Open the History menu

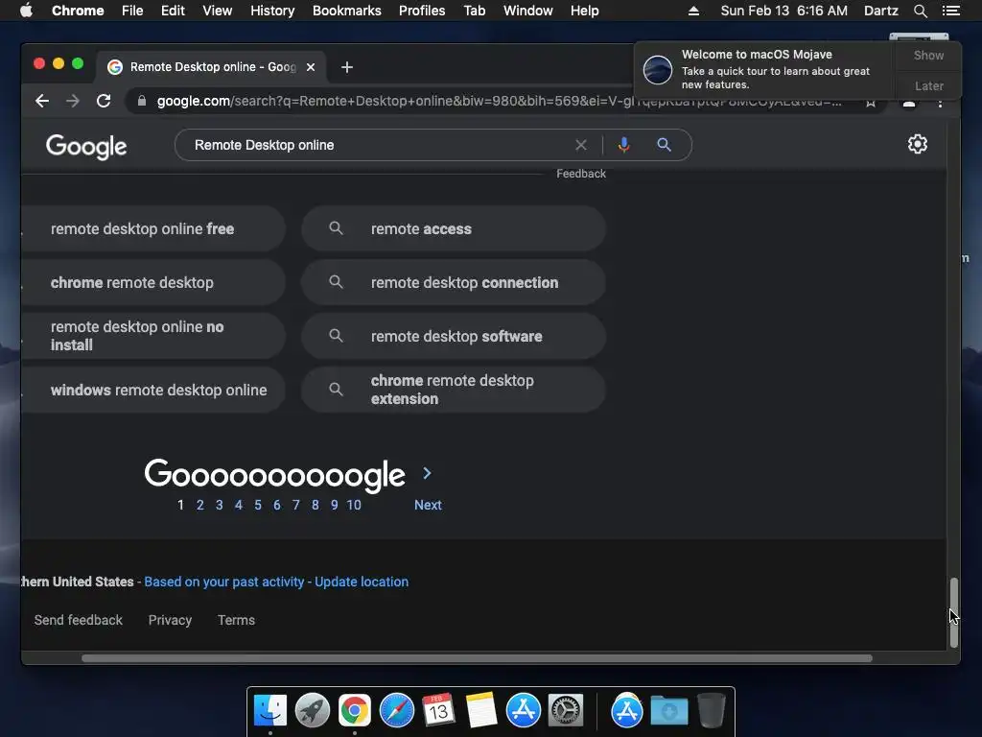pos(272,11)
